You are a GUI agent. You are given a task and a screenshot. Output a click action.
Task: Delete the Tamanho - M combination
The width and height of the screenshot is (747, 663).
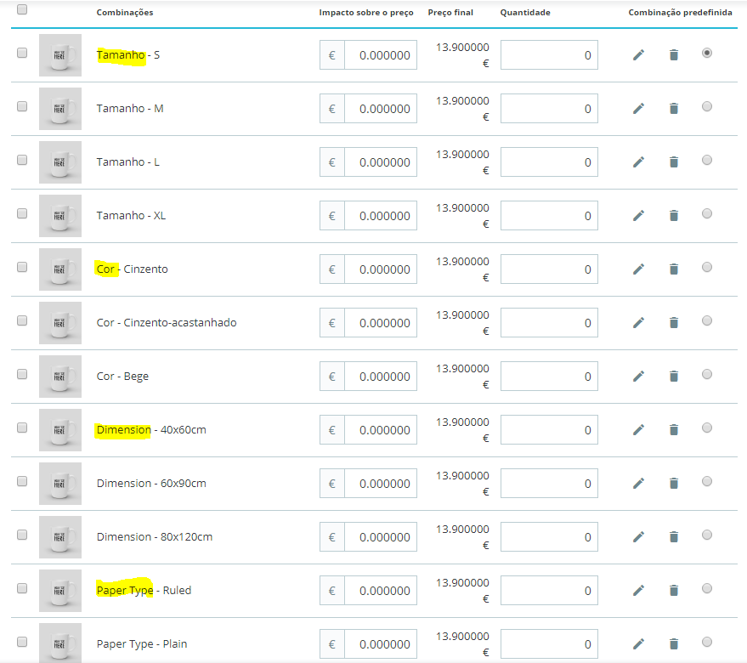[674, 109]
